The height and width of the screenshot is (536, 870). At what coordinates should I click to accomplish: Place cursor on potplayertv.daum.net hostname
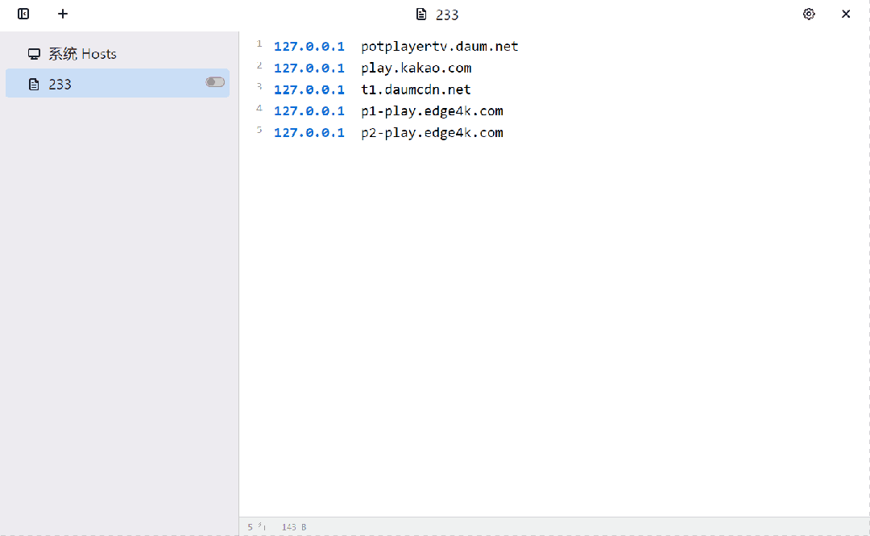(x=439, y=47)
